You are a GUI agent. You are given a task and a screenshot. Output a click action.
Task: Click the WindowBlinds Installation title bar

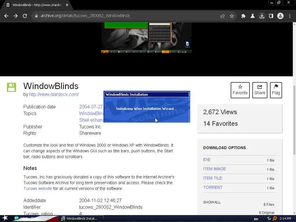click(x=147, y=95)
